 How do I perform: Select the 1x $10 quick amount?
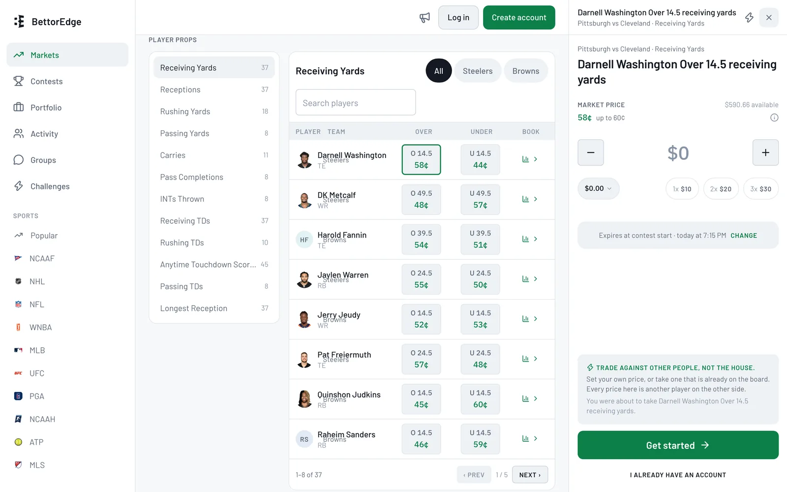(682, 189)
